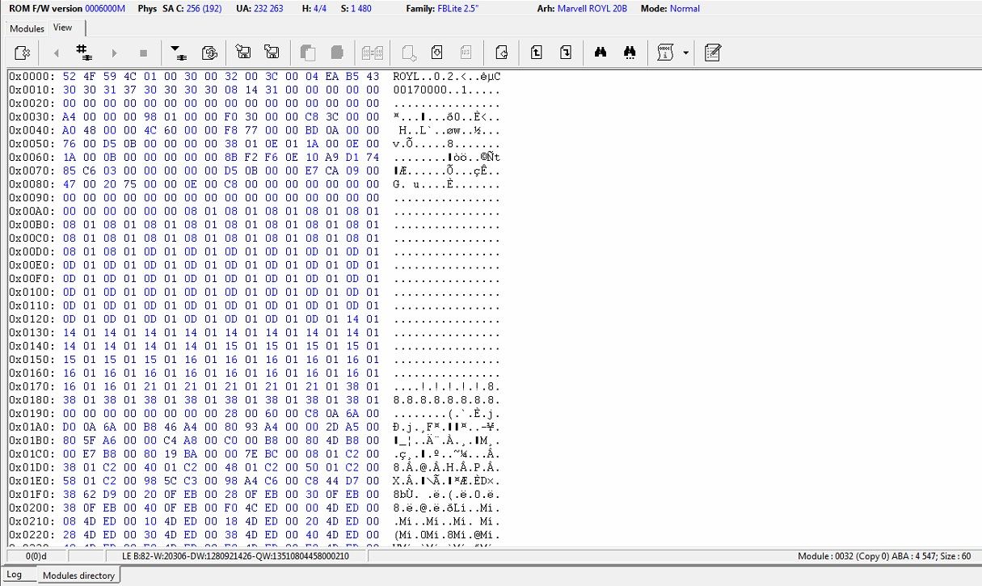Open the Log tab at bottom
This screenshot has width=982, height=586.
(15, 575)
